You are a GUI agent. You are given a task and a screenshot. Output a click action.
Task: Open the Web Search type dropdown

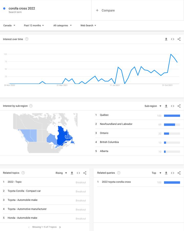coord(88,25)
